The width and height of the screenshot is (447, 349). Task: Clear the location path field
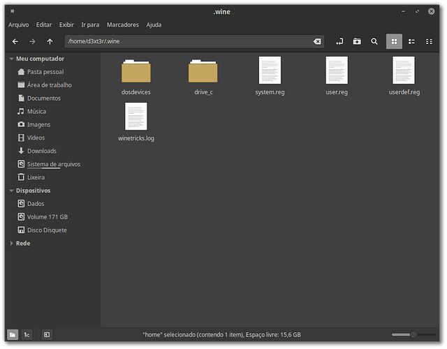coord(317,42)
